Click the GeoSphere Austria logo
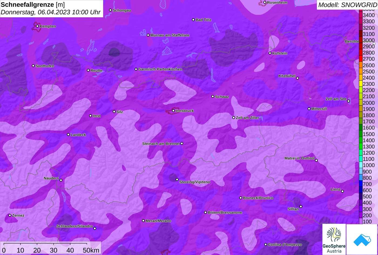This screenshot has height=255, width=378. 334,239
